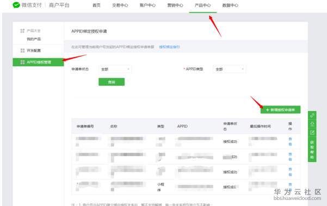Select APPID授权管理 in the sidebar
The width and height of the screenshot is (327, 206).
[39, 62]
